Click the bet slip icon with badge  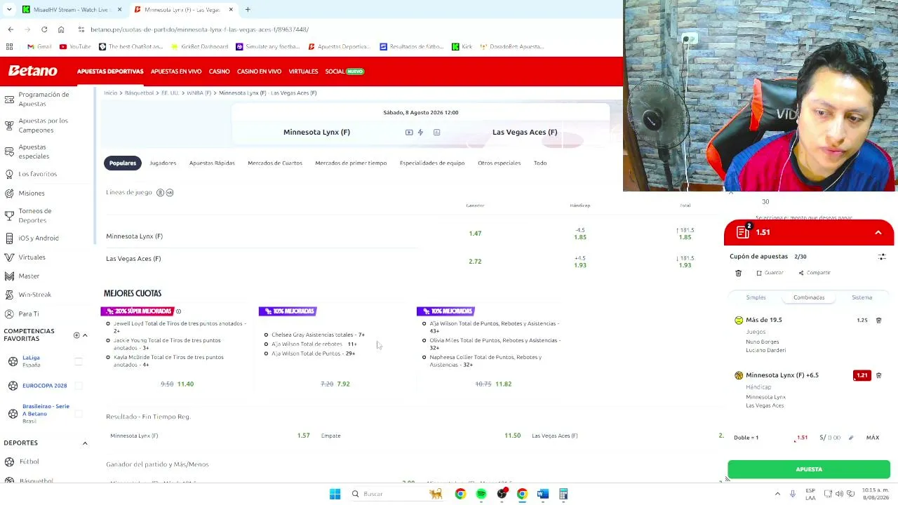click(x=744, y=231)
